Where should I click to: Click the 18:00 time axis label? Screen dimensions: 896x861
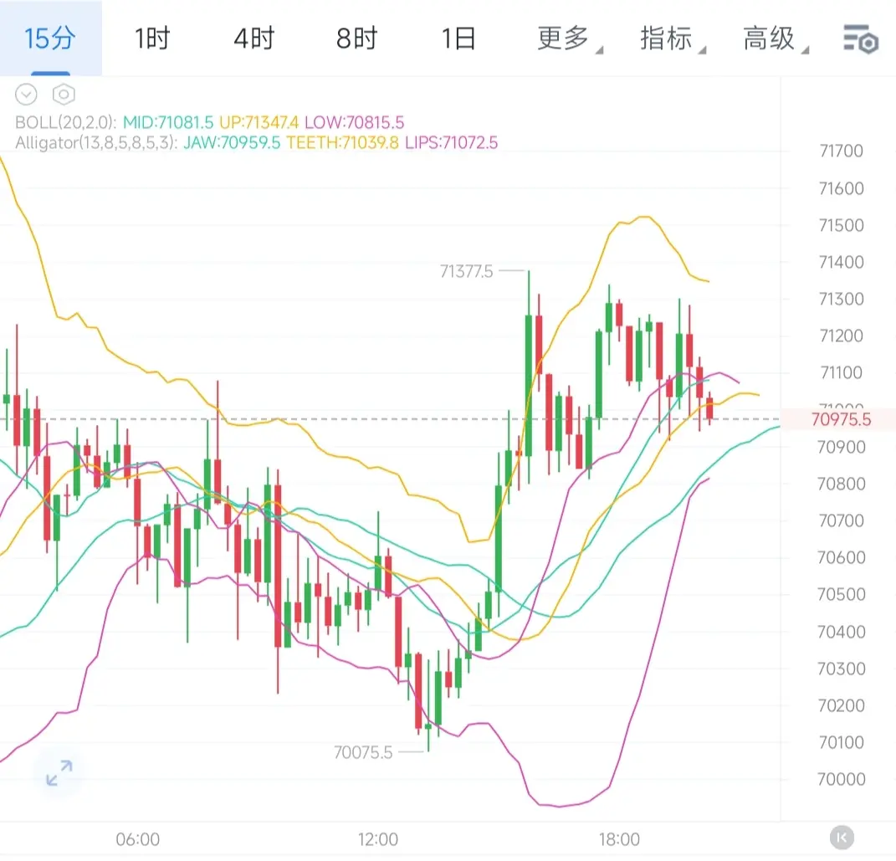point(619,839)
